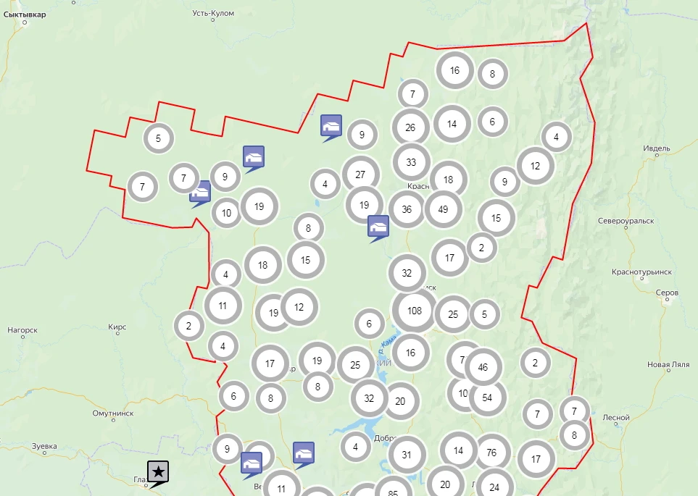
Task: Zoom into the cluster labeled 76
Action: 491,453
